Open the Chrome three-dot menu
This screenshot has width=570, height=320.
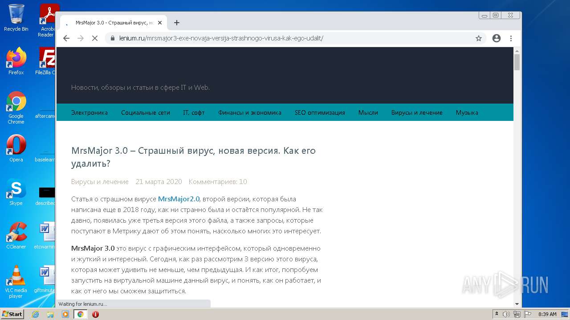click(511, 38)
